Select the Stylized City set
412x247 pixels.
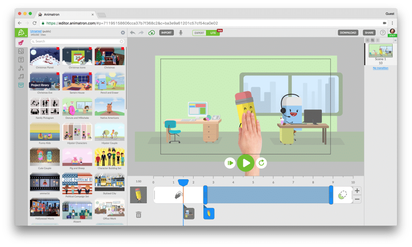tap(109, 184)
